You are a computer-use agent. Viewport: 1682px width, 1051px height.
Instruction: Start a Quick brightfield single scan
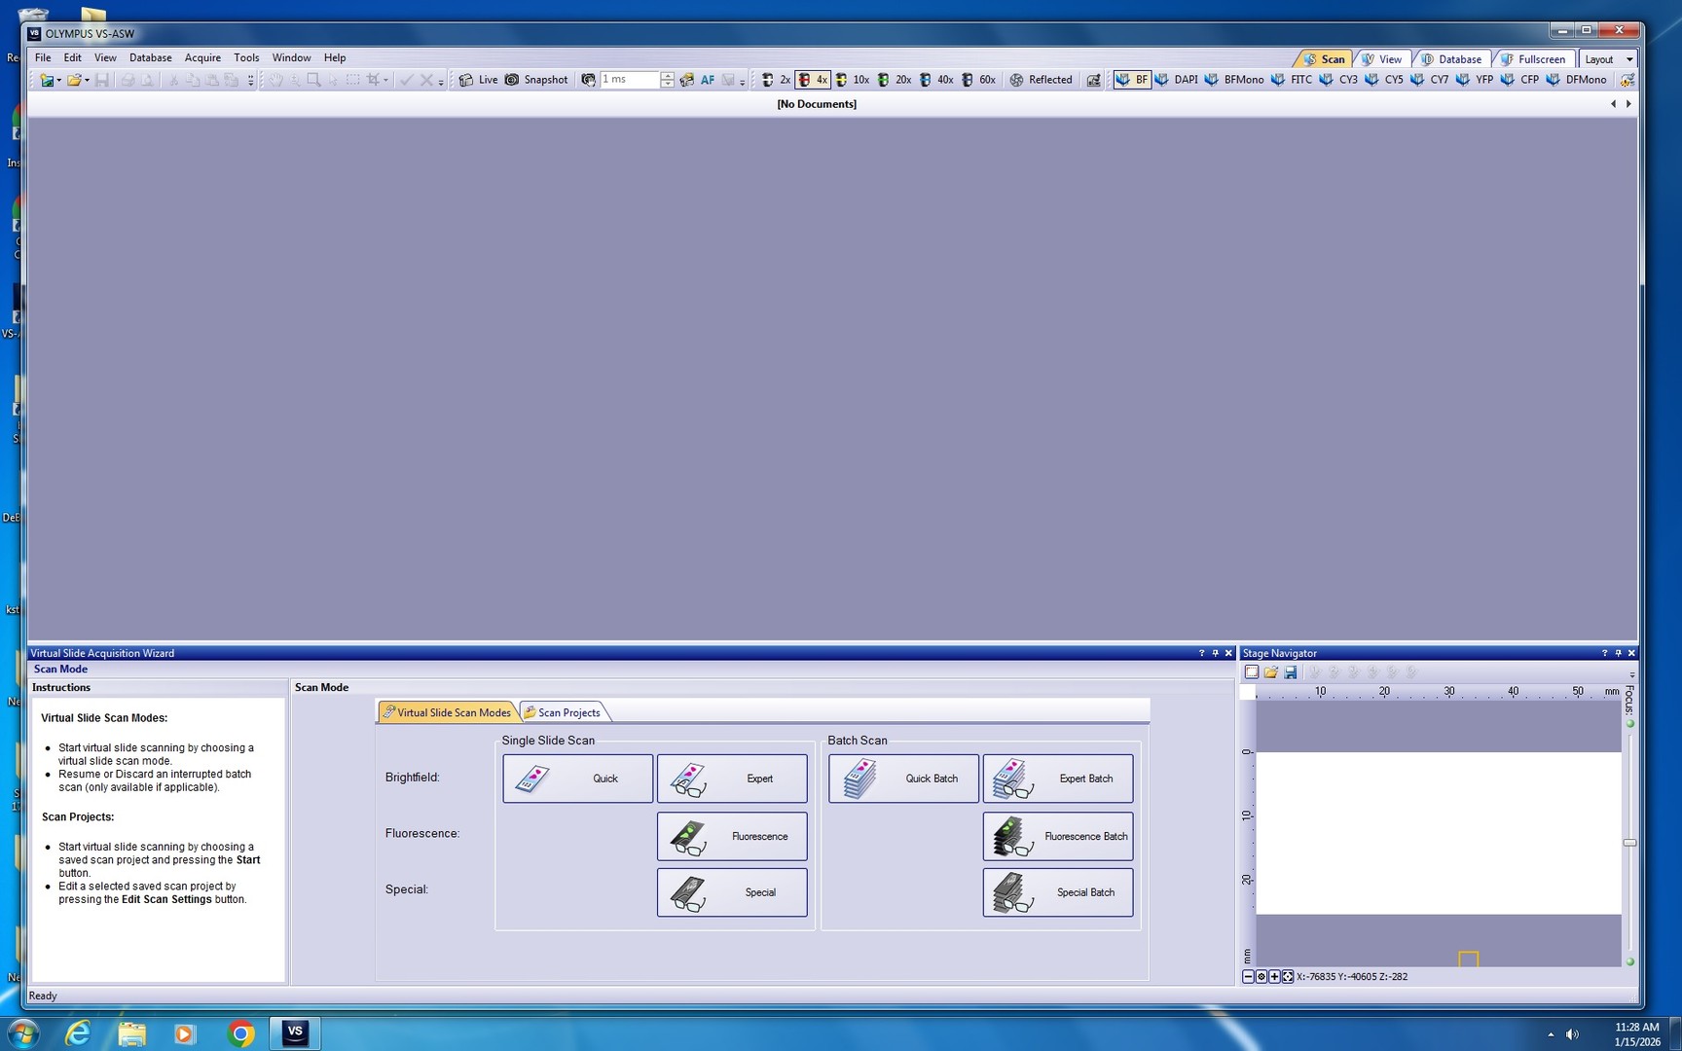pos(577,779)
